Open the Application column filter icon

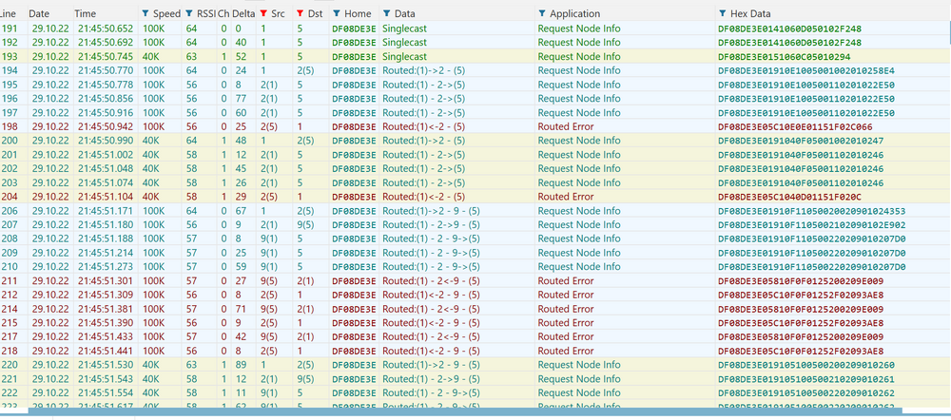coord(541,14)
